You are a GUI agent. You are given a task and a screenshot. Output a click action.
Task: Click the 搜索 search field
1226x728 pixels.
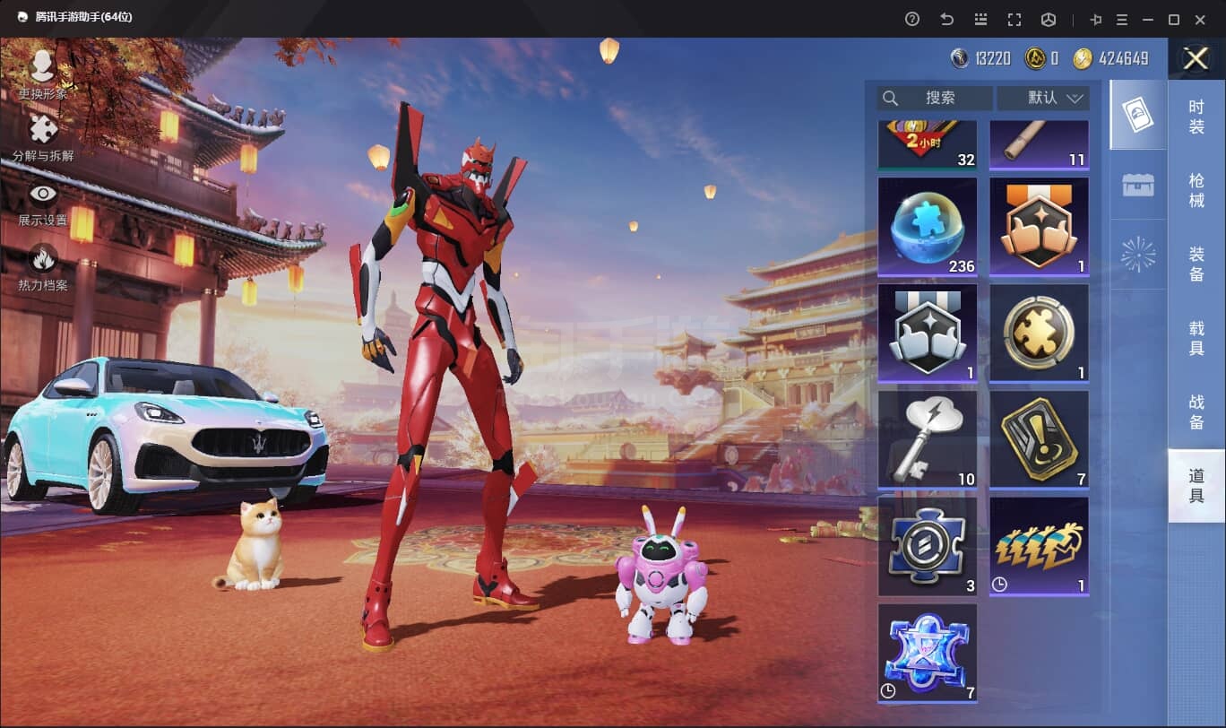coord(937,98)
